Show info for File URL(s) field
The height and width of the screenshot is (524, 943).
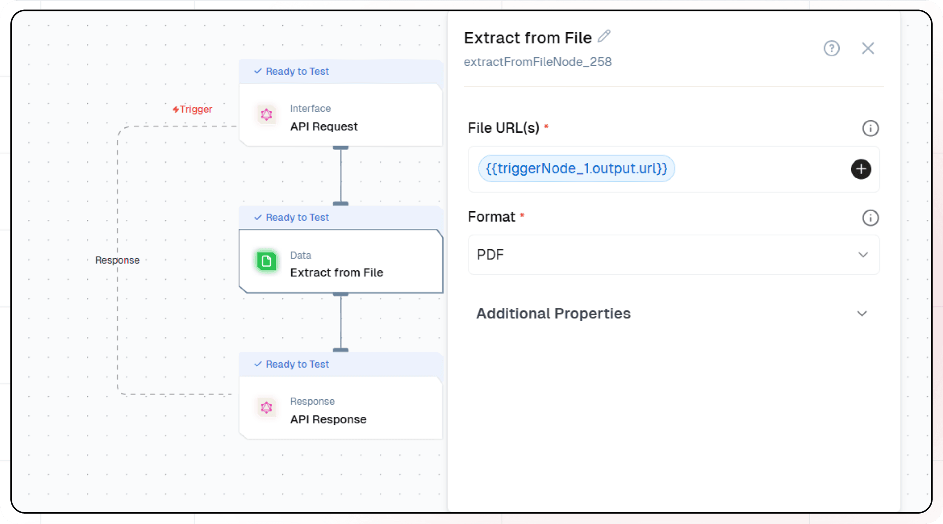tap(870, 128)
